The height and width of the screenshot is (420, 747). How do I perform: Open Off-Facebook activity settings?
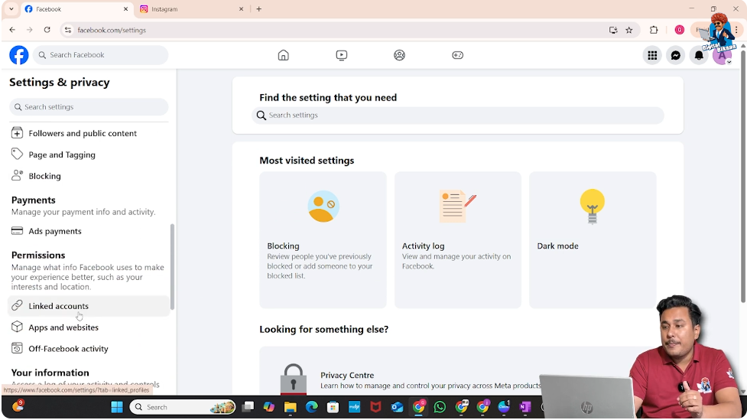89,349
